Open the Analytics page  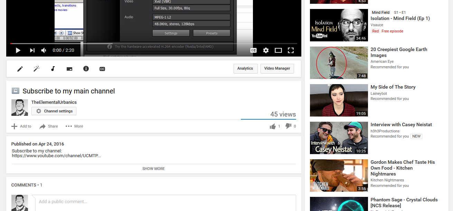(x=245, y=69)
